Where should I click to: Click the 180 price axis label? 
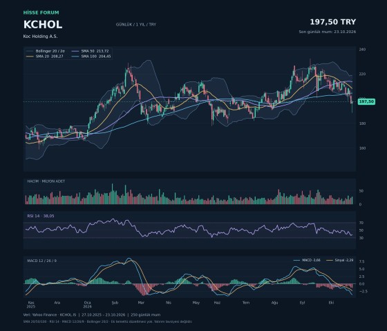click(362, 123)
